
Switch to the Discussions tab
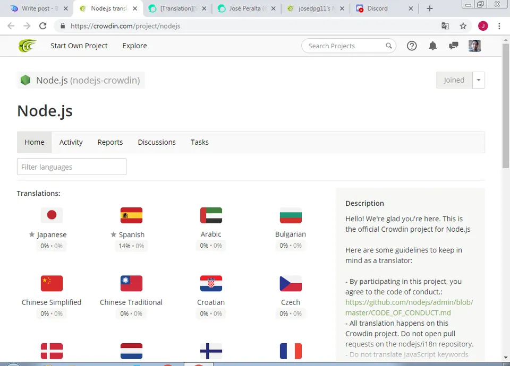[157, 142]
